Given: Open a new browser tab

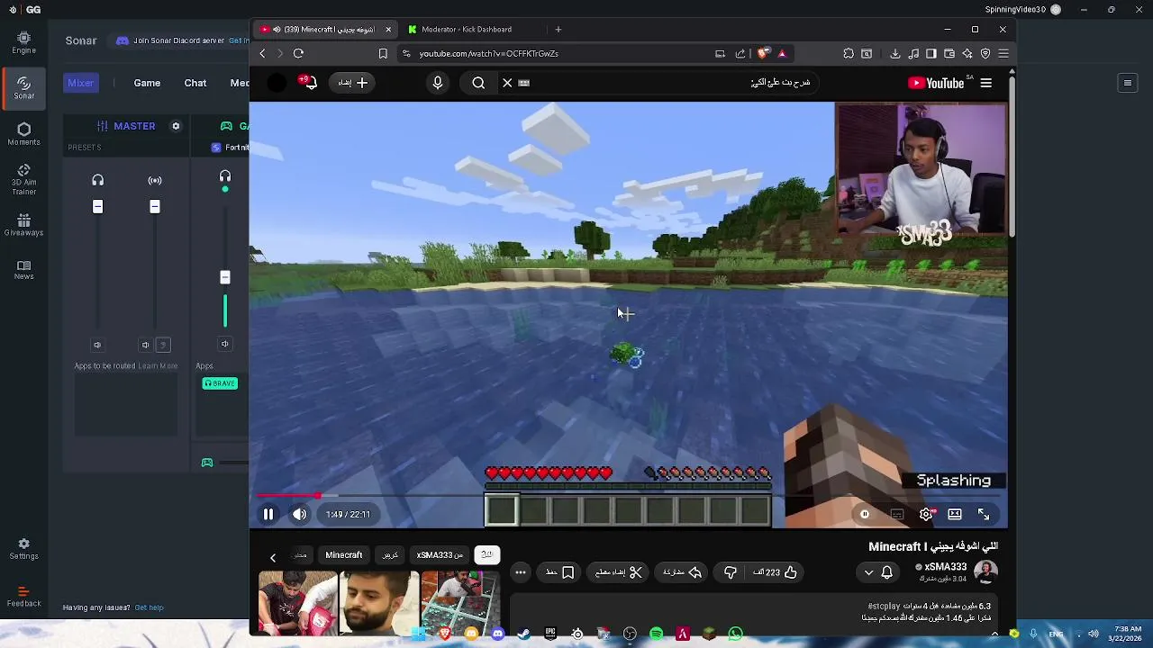Looking at the screenshot, I should [x=558, y=30].
